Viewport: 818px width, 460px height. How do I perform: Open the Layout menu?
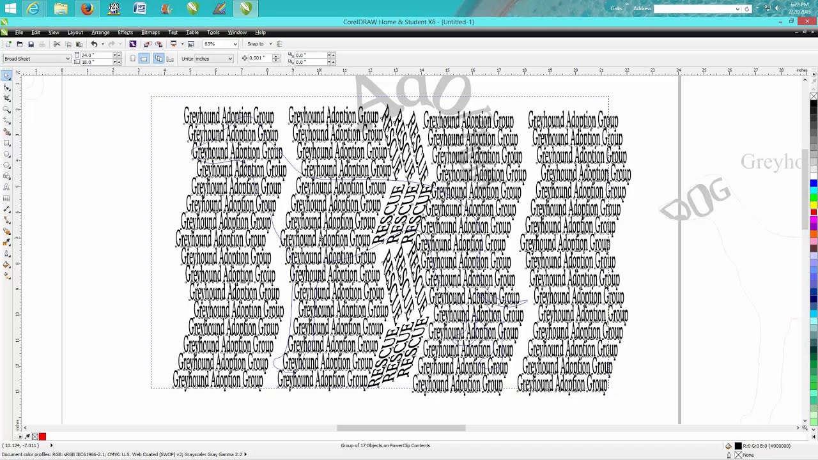click(x=75, y=33)
